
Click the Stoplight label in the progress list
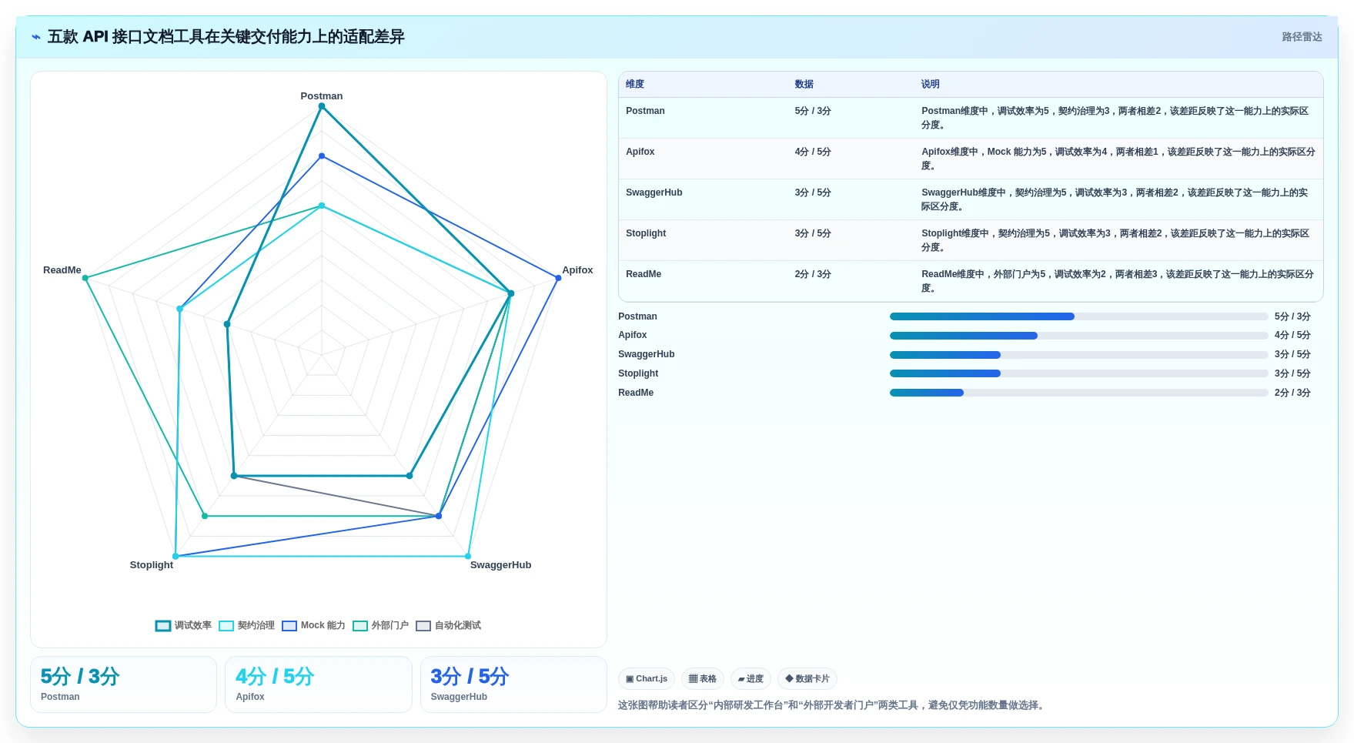coord(638,373)
